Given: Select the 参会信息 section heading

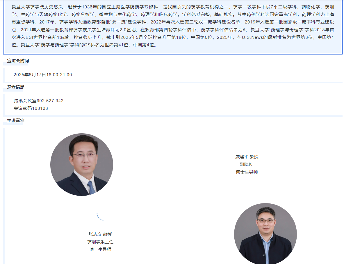Looking at the screenshot, I should pyautogui.click(x=16, y=87).
